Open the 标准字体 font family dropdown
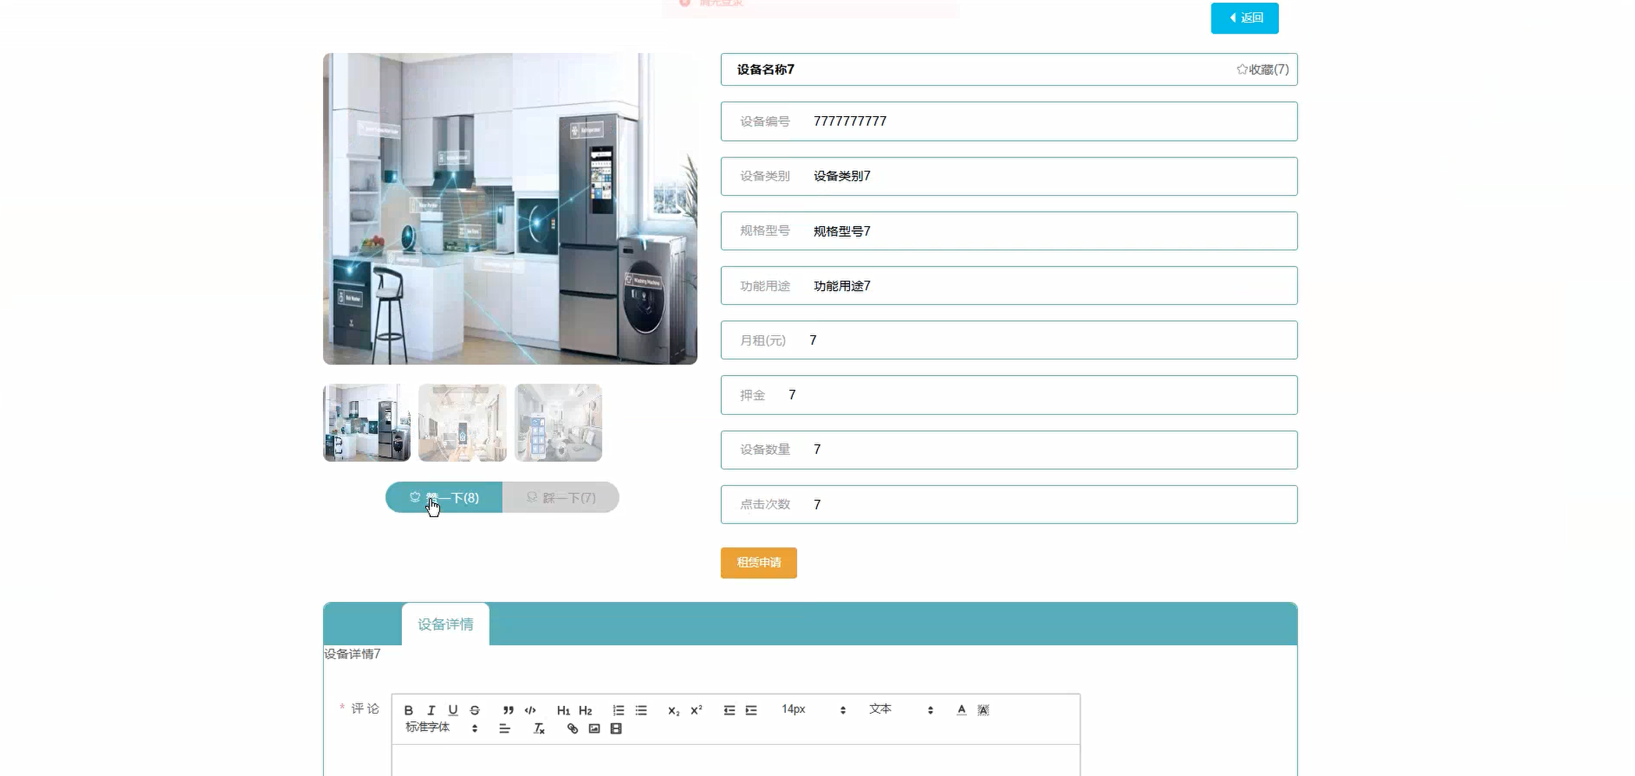The height and width of the screenshot is (776, 1635). [x=442, y=728]
